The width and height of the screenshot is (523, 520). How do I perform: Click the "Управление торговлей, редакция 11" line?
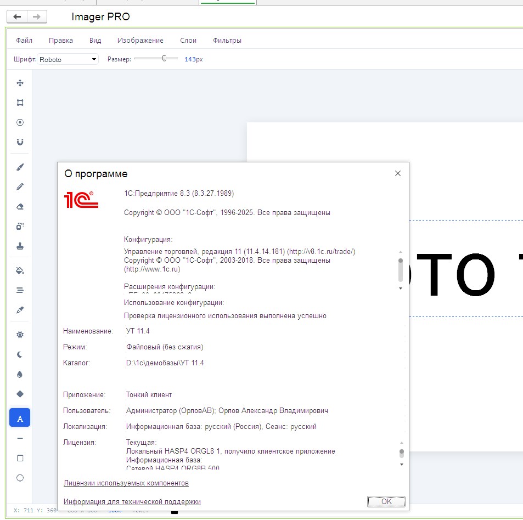(x=239, y=252)
